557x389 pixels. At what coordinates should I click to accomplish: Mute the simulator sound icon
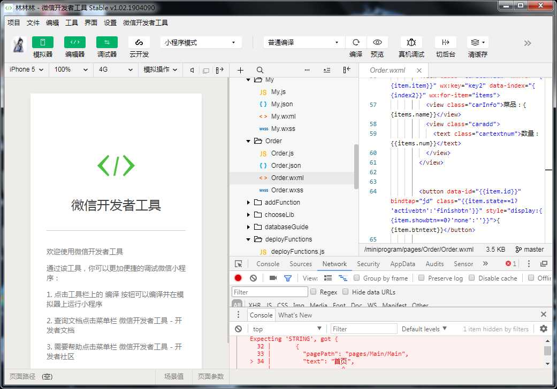tap(192, 70)
